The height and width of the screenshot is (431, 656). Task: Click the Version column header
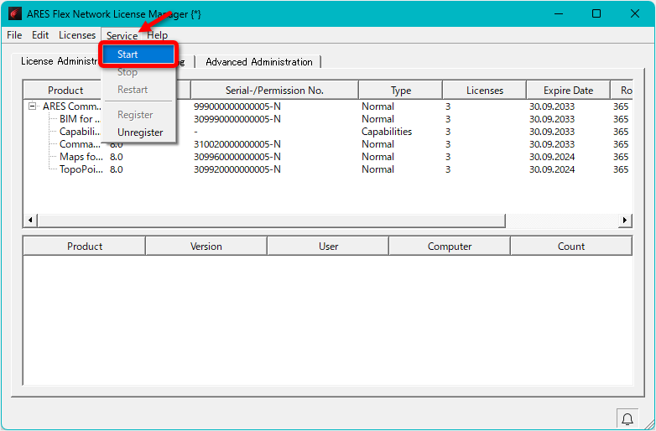tap(206, 247)
